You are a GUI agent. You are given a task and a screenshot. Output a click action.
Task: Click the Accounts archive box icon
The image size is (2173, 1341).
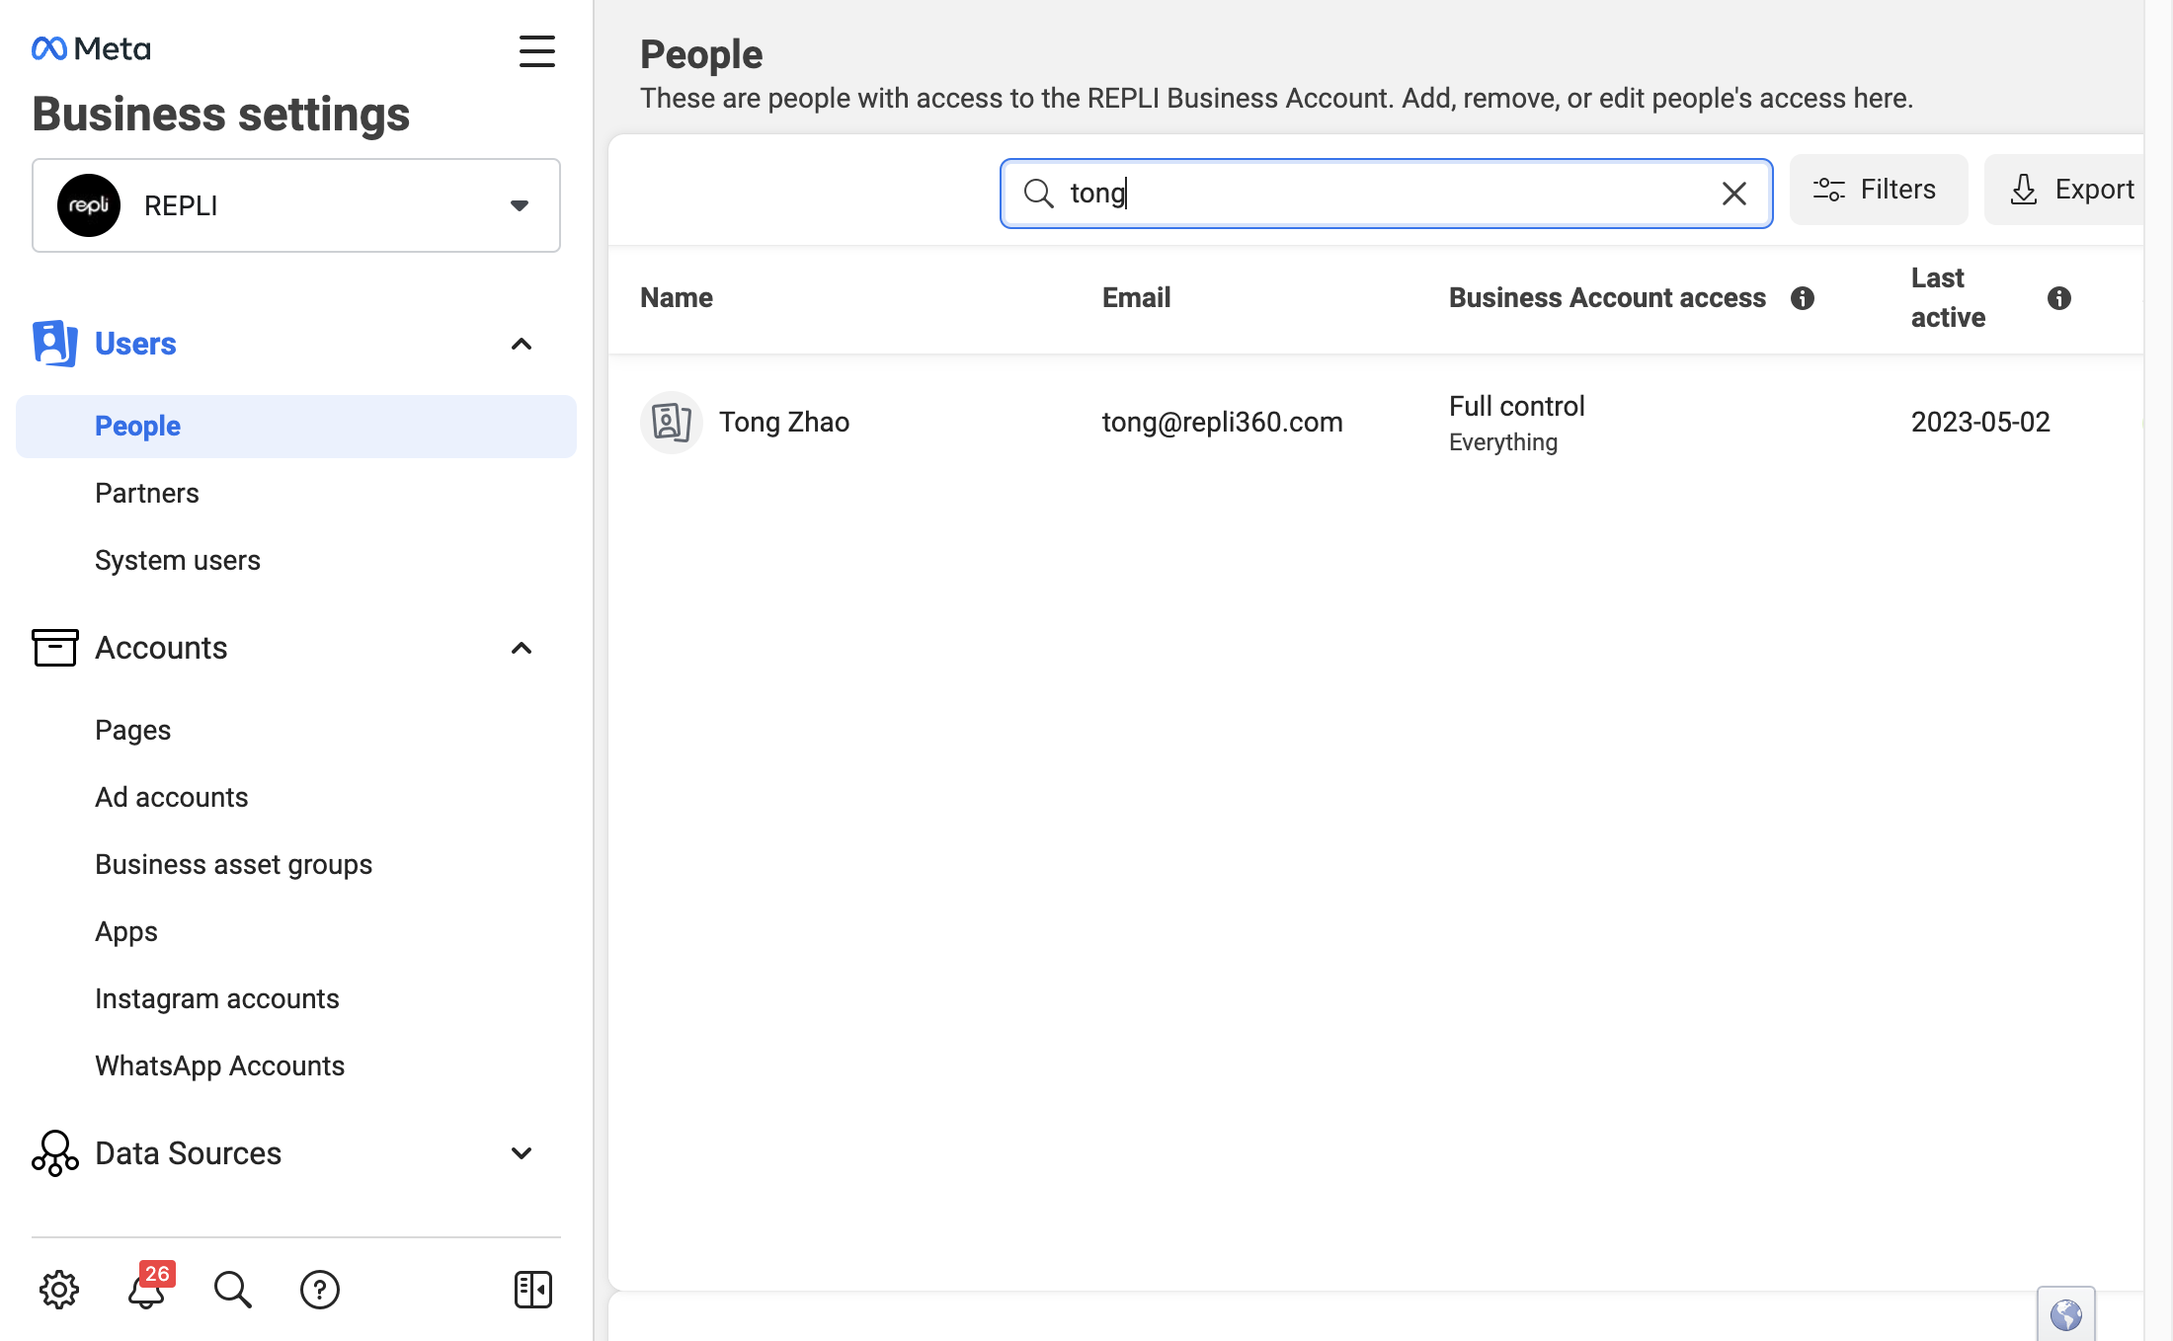pos(55,648)
